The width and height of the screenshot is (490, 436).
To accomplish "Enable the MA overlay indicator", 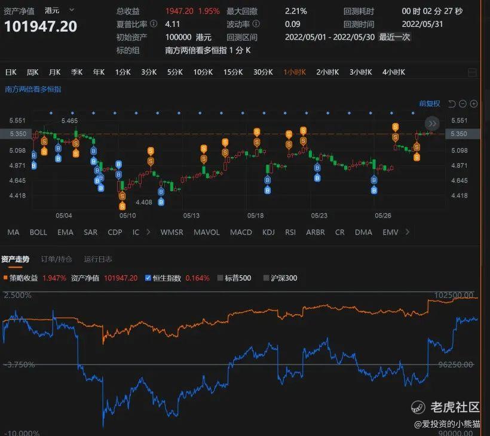I will pos(13,232).
